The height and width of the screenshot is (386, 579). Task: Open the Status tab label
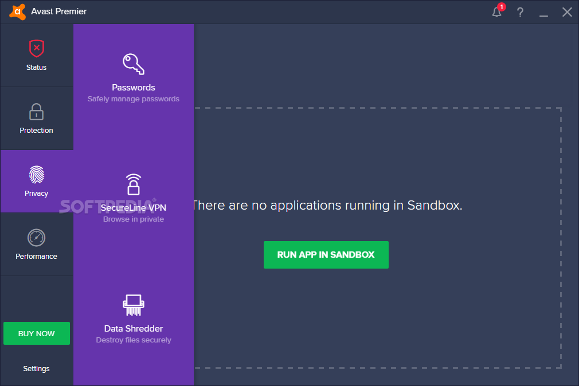36,68
